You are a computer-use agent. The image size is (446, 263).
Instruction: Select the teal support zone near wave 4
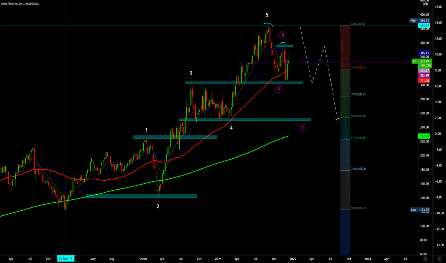[245, 120]
